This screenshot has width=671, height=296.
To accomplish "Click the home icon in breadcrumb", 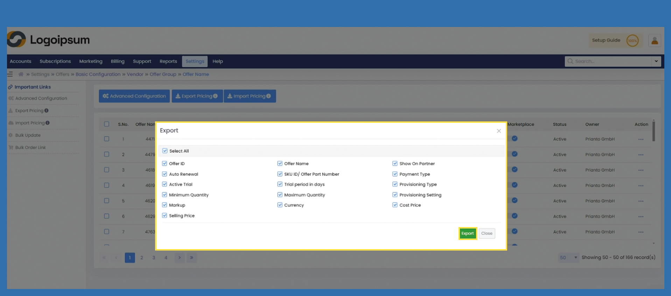I will pos(21,74).
